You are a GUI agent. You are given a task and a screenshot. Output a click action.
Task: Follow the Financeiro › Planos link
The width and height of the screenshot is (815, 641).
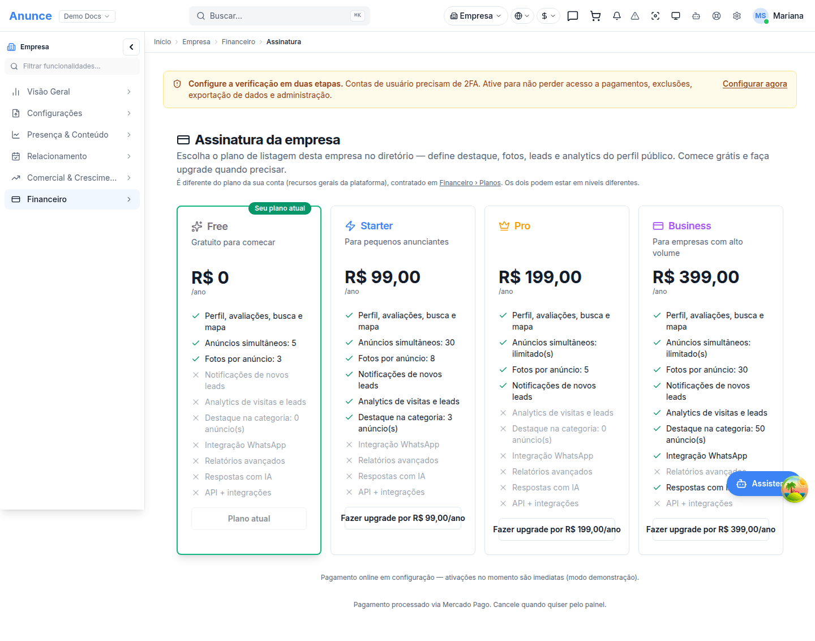click(470, 183)
